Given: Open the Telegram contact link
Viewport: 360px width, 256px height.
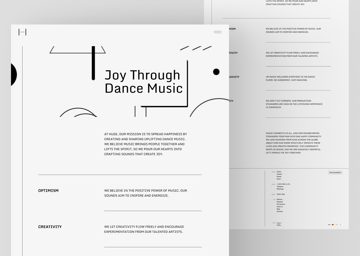Looking at the screenshot, I should point(280,186).
